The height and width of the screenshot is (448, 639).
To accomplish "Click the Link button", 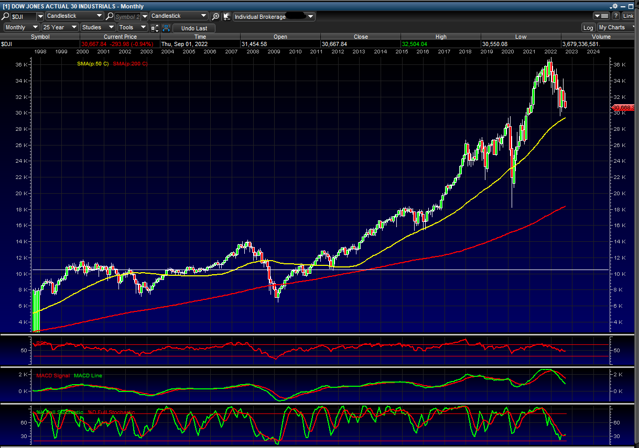I will (x=628, y=17).
